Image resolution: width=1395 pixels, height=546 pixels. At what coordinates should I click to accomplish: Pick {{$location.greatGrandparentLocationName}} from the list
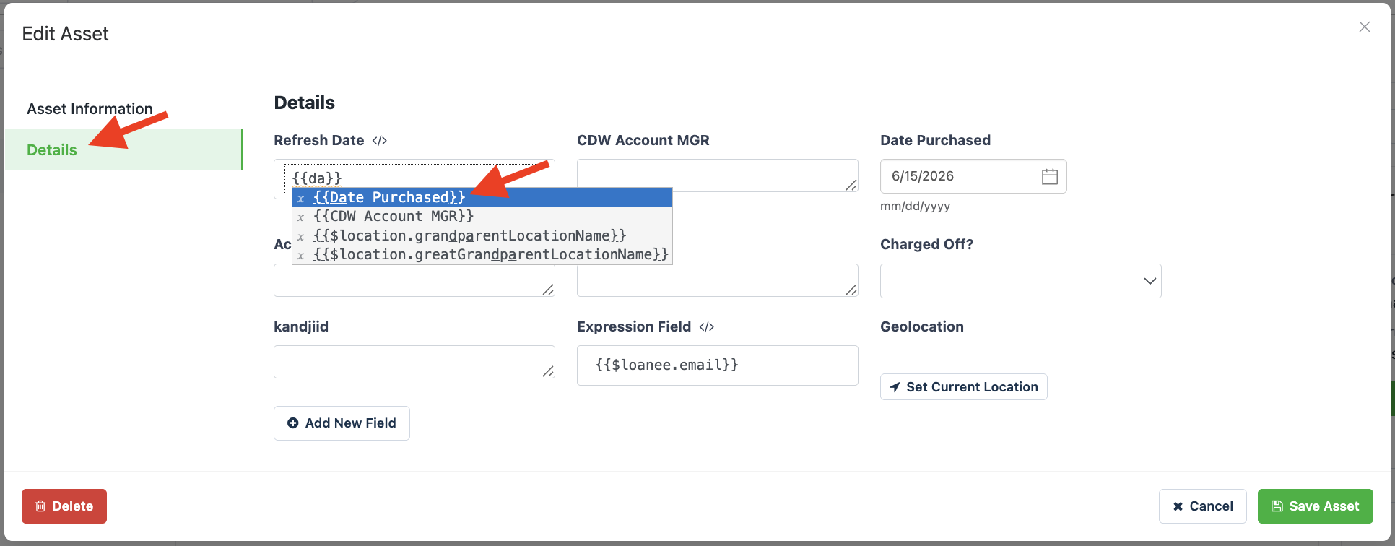click(482, 254)
